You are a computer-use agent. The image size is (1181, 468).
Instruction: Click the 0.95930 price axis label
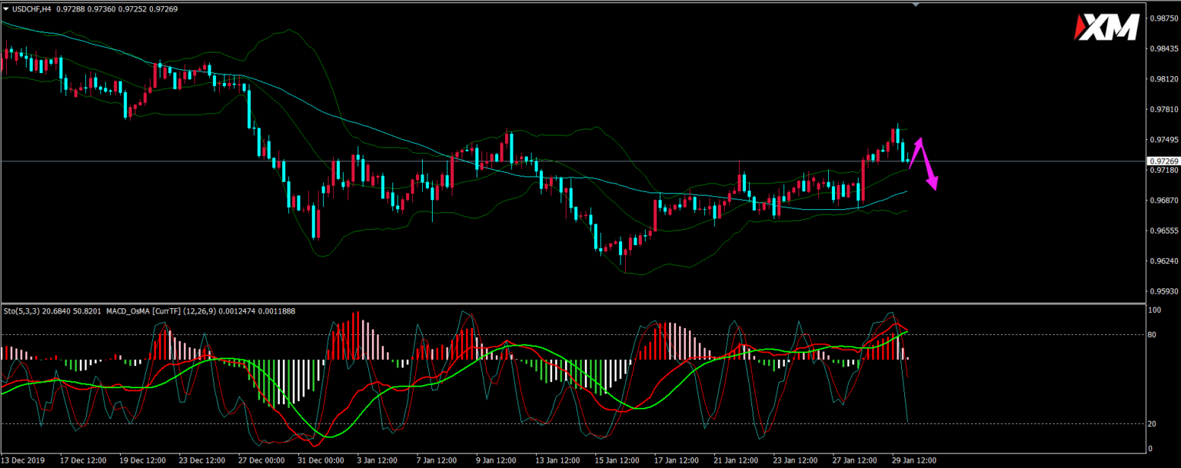click(1162, 291)
